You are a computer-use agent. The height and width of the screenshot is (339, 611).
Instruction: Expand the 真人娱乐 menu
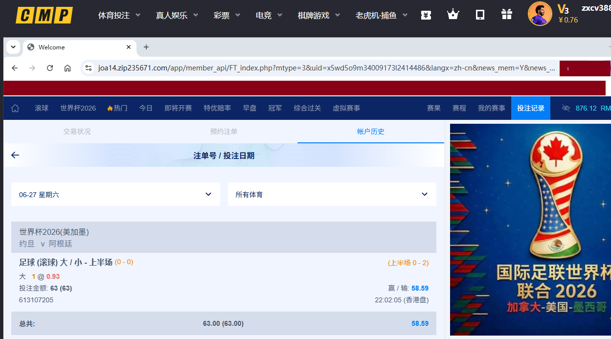[177, 15]
